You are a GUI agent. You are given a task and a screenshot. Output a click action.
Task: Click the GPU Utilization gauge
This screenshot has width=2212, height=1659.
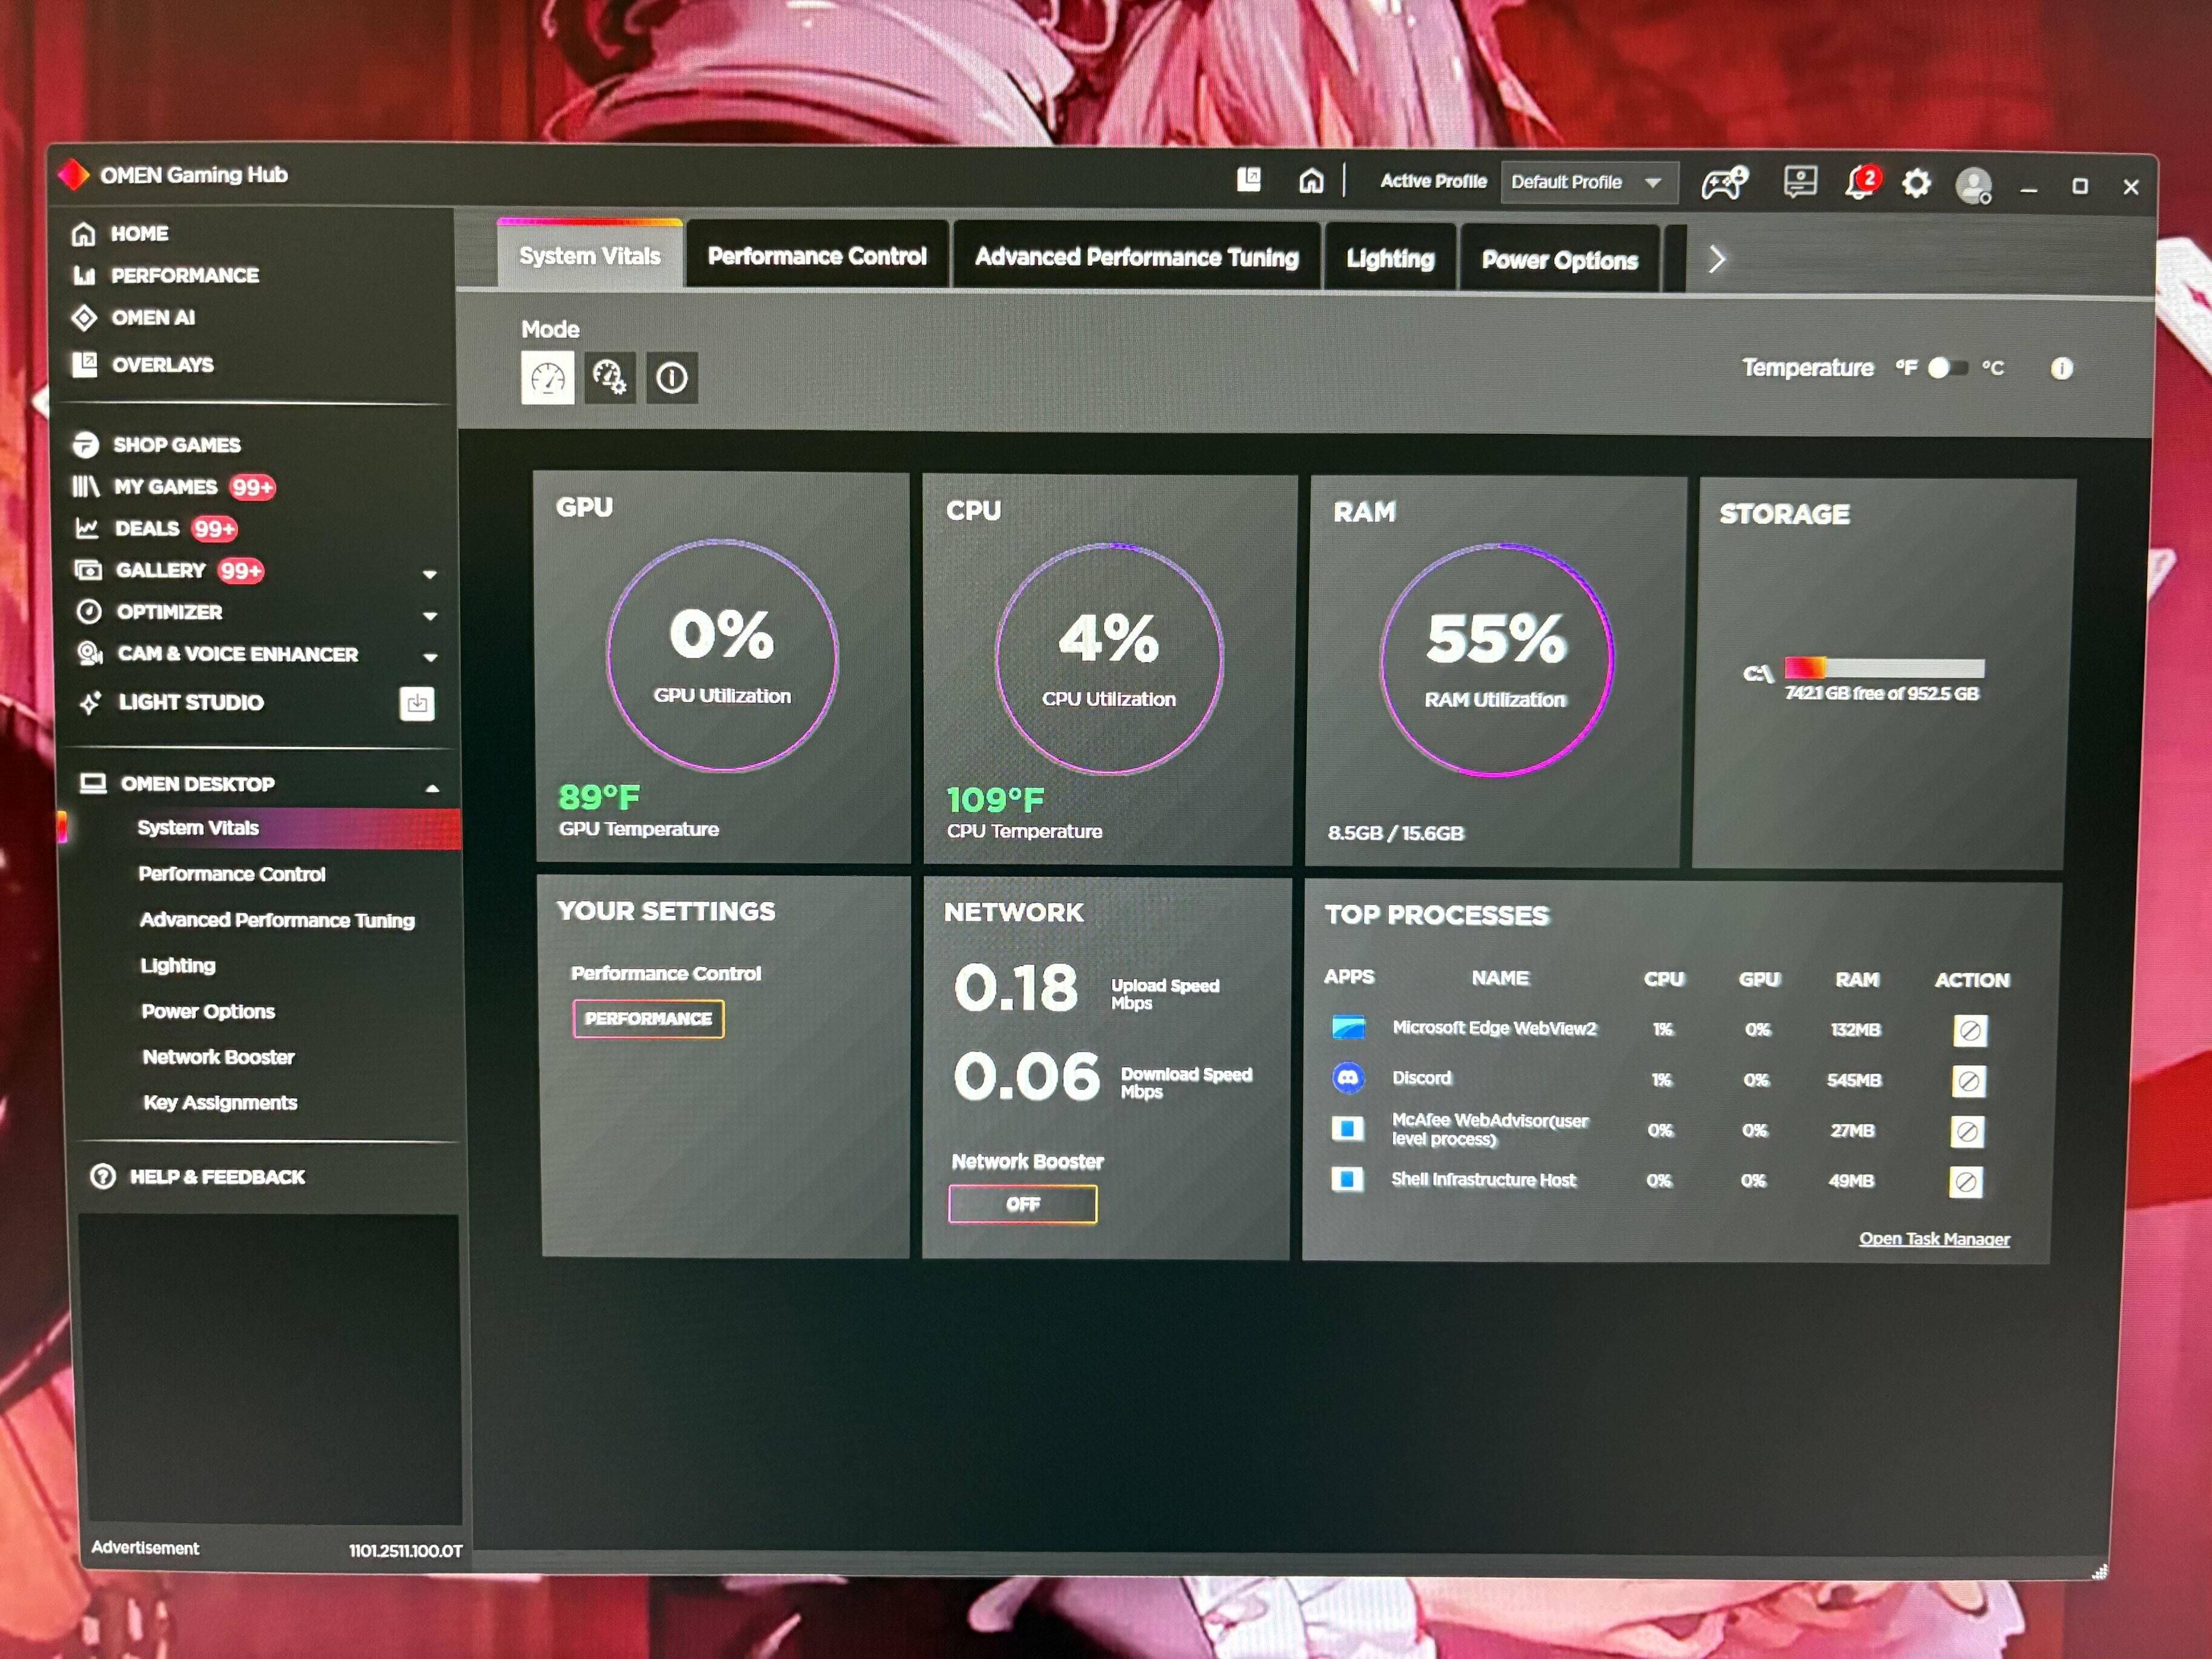tap(722, 655)
